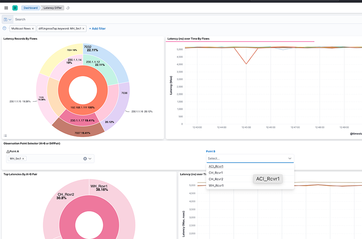Click Observation Point Selector panel title
Image resolution: width=362 pixels, height=239 pixels.
point(32,144)
